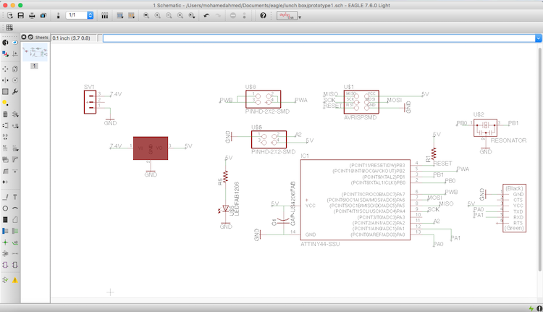The height and width of the screenshot is (312, 543).
Task: Select the Arc tool
Action: (x=15, y=208)
